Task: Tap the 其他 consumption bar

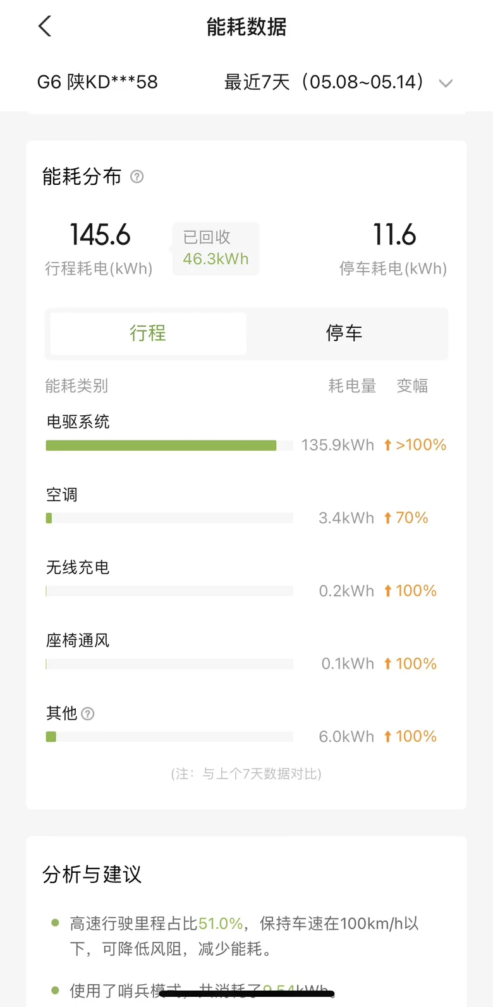Action: coord(169,737)
